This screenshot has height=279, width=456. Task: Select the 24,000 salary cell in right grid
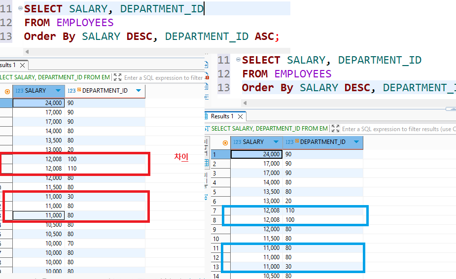click(256, 154)
